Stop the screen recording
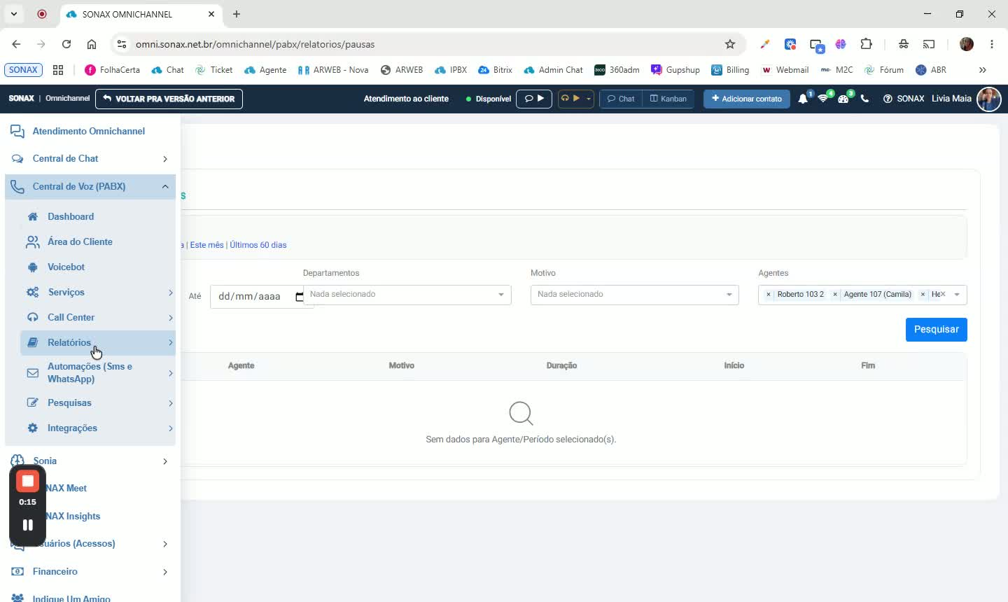Image resolution: width=1008 pixels, height=602 pixels. point(28,481)
